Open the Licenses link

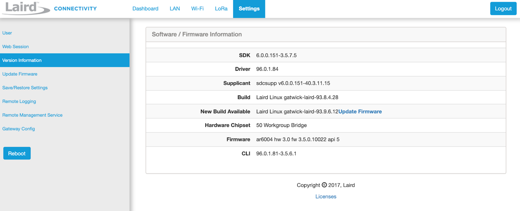click(326, 196)
